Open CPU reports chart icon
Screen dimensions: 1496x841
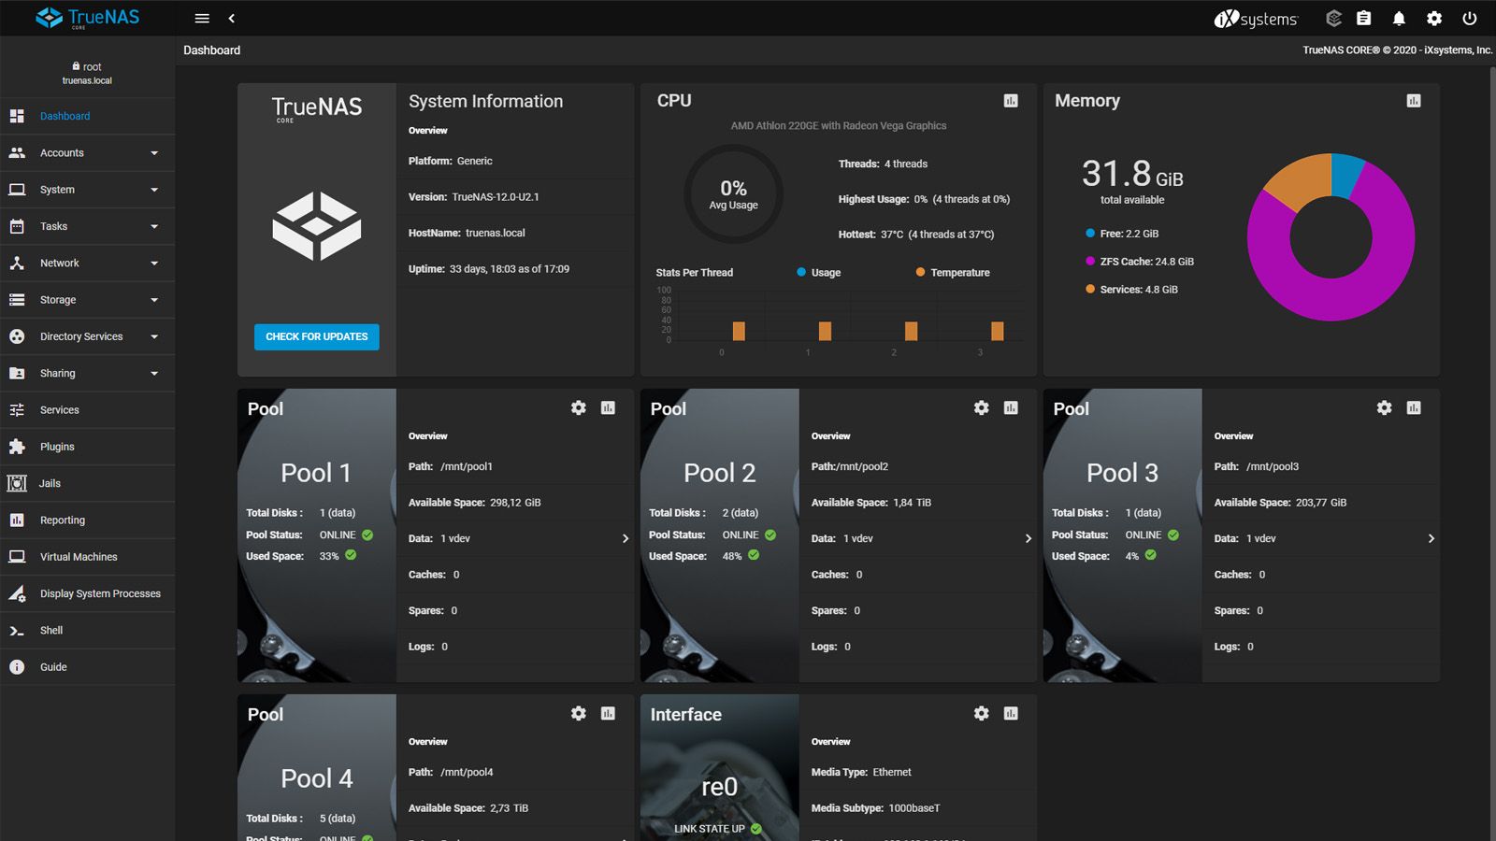(x=1011, y=101)
